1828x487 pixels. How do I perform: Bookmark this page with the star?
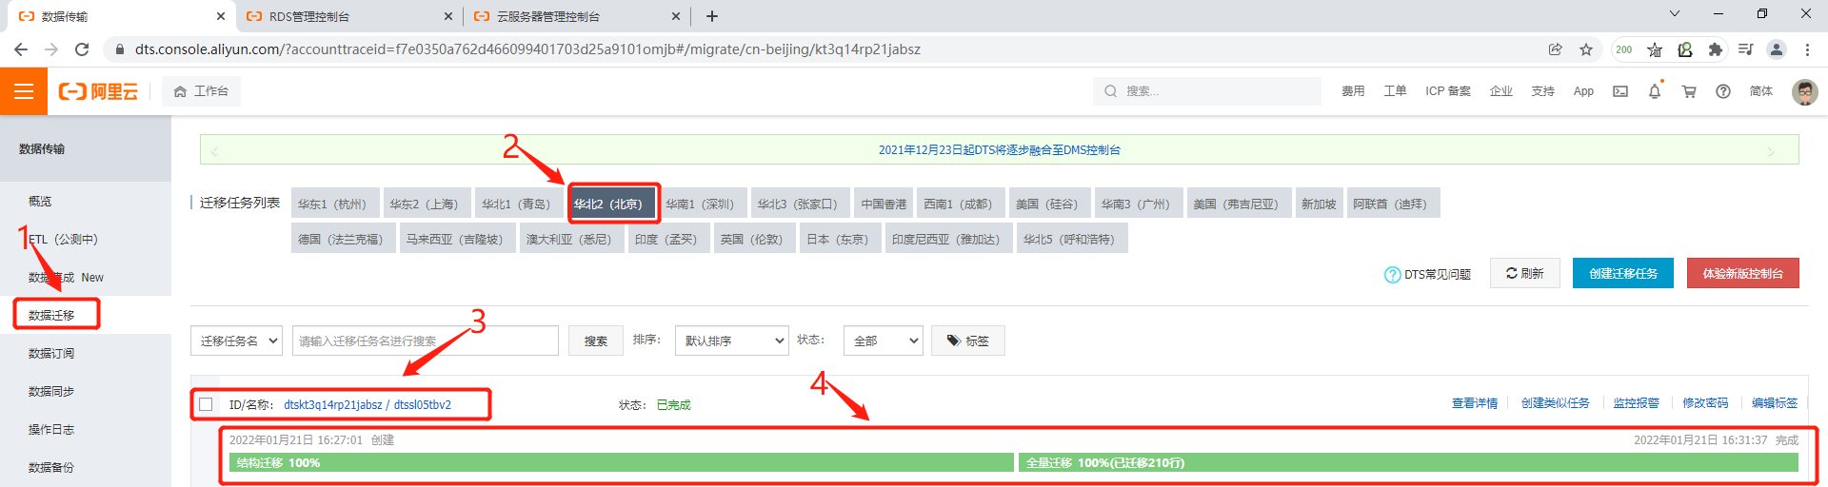pos(1586,49)
